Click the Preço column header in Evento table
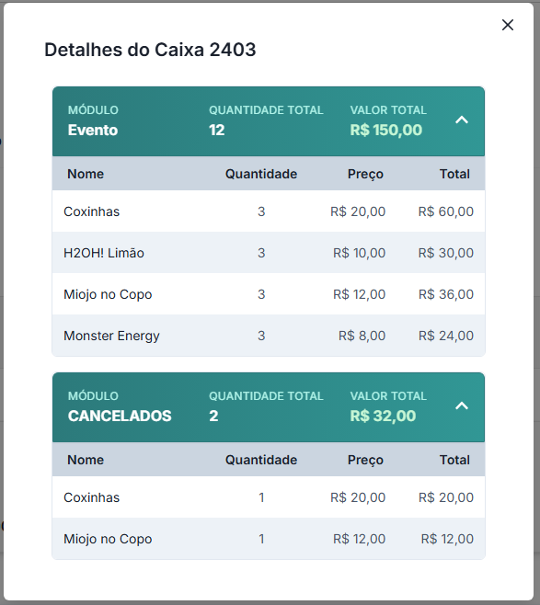Screen dimensions: 540x605 tap(365, 175)
